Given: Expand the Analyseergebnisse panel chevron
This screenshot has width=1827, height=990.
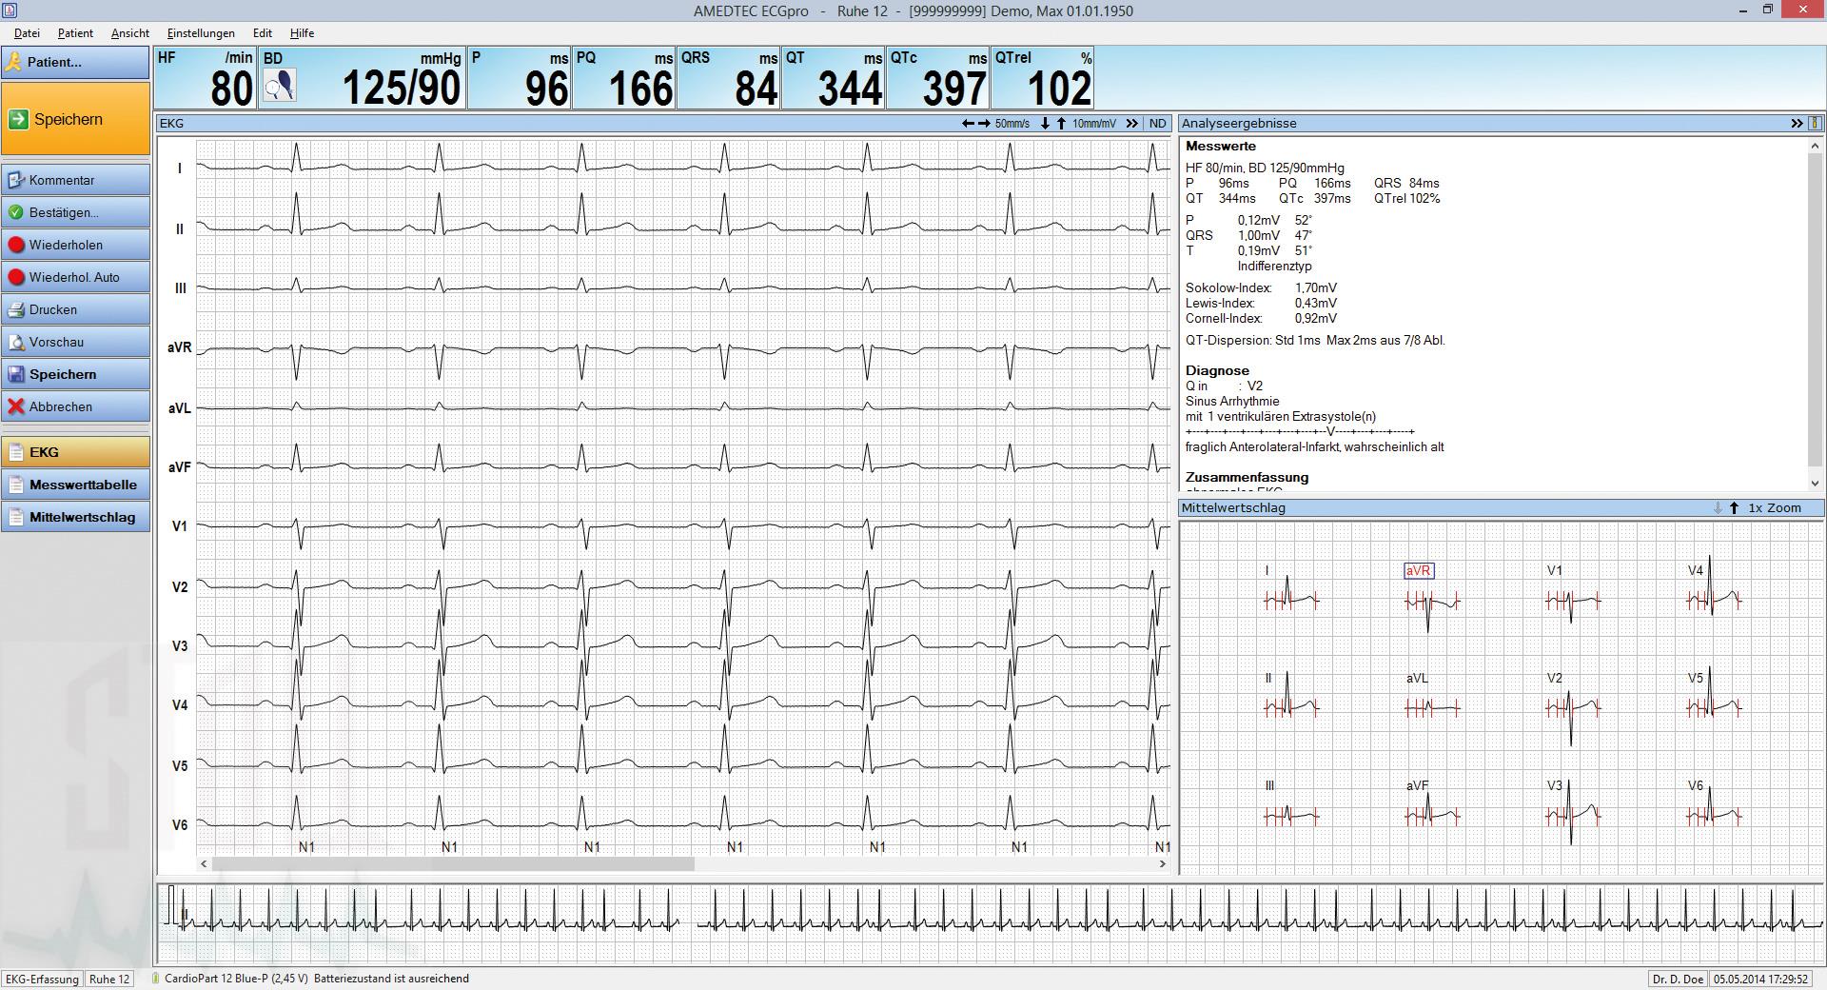Looking at the screenshot, I should pos(1797,124).
